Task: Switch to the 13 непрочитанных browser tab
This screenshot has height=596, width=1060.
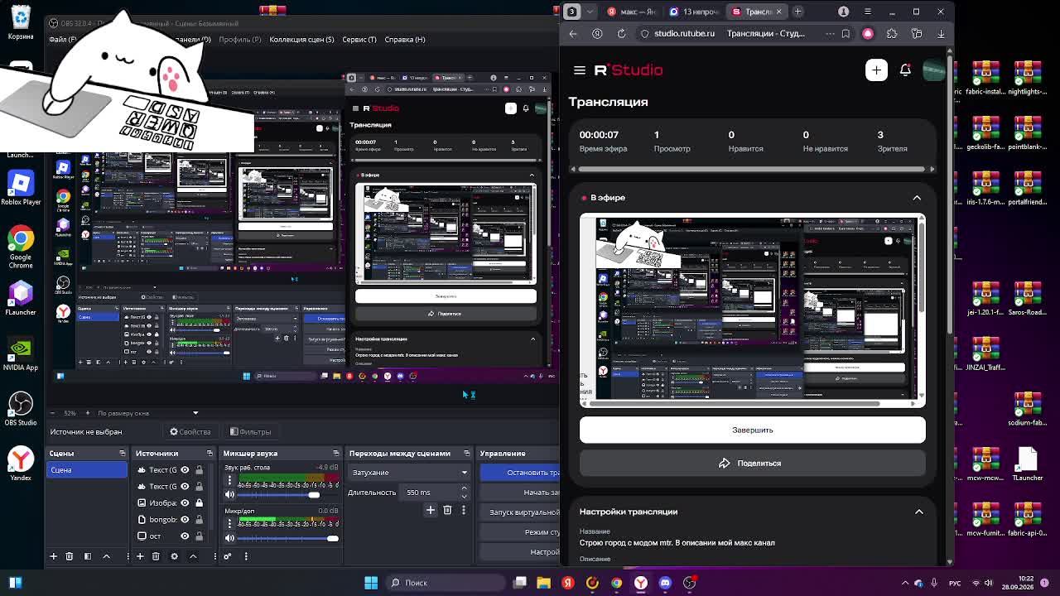Action: pos(696,12)
